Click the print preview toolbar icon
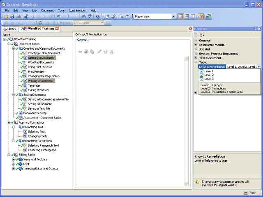 coord(18,16)
